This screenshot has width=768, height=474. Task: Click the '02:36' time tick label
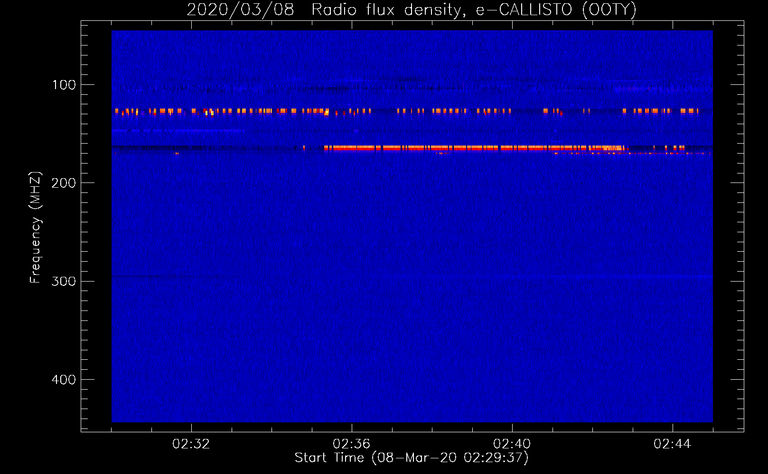click(x=352, y=444)
